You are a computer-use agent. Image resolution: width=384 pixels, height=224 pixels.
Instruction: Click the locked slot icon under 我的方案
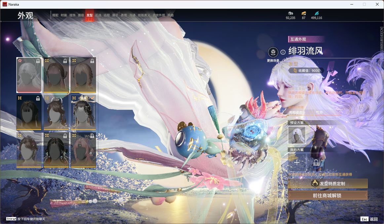click(316, 162)
